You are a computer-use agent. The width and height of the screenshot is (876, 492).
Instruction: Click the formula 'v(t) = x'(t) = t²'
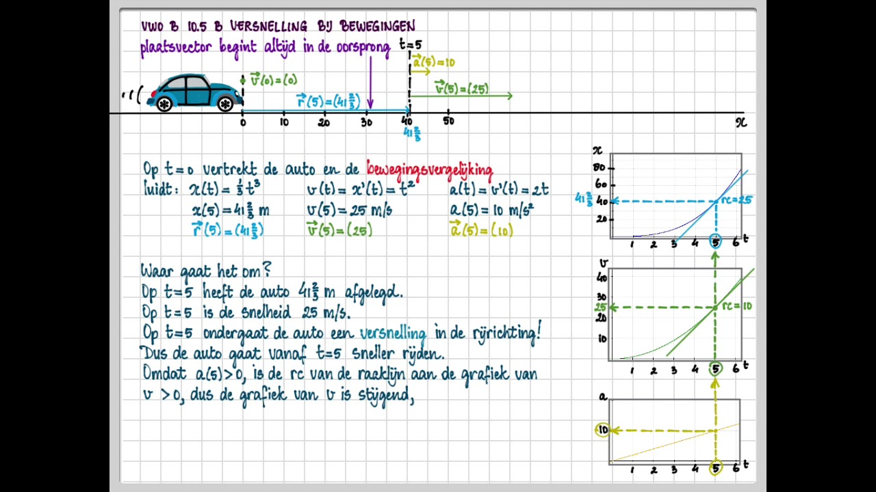point(361,189)
